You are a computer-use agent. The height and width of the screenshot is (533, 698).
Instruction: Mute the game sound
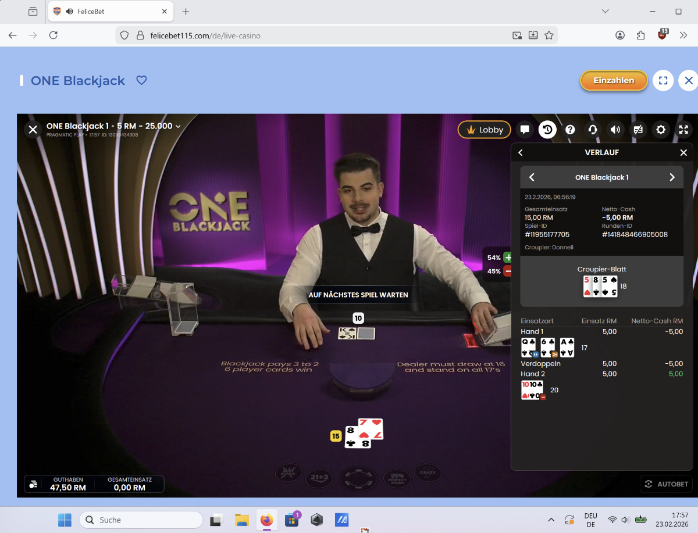(x=615, y=130)
